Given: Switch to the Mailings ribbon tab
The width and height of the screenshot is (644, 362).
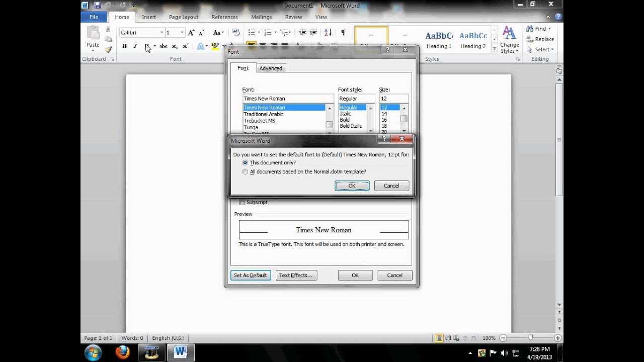Looking at the screenshot, I should pyautogui.click(x=261, y=17).
